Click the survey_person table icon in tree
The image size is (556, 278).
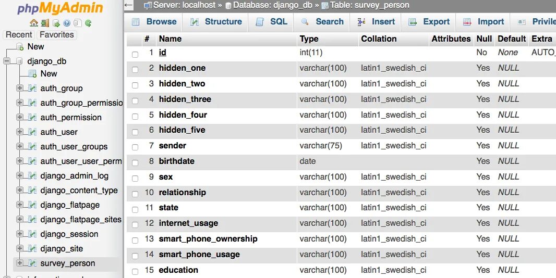[x=32, y=263]
